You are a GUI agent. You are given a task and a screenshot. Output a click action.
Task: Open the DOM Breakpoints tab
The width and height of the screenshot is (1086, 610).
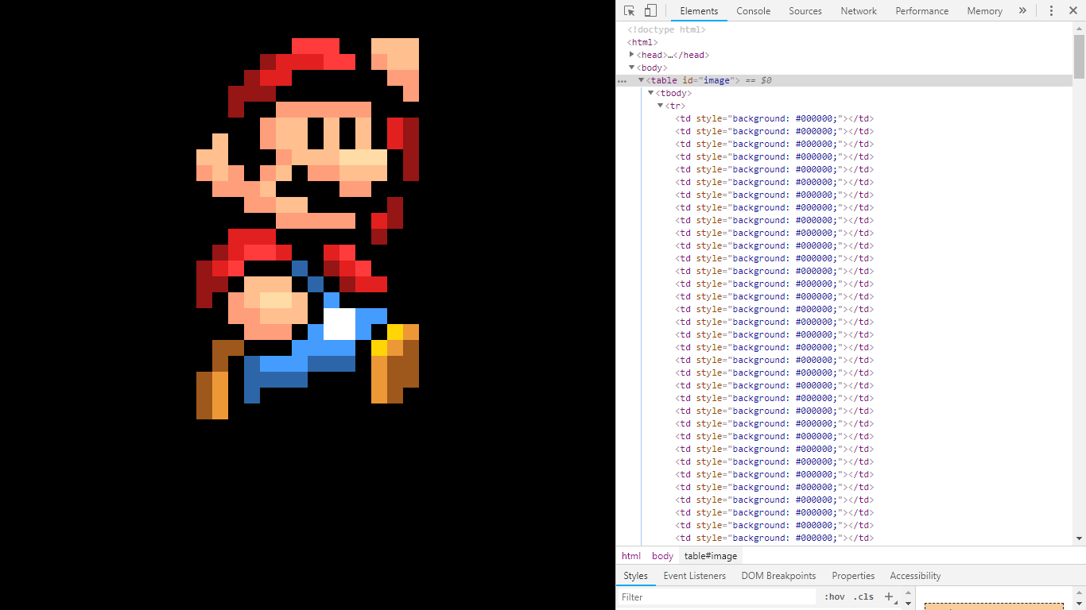coord(778,576)
